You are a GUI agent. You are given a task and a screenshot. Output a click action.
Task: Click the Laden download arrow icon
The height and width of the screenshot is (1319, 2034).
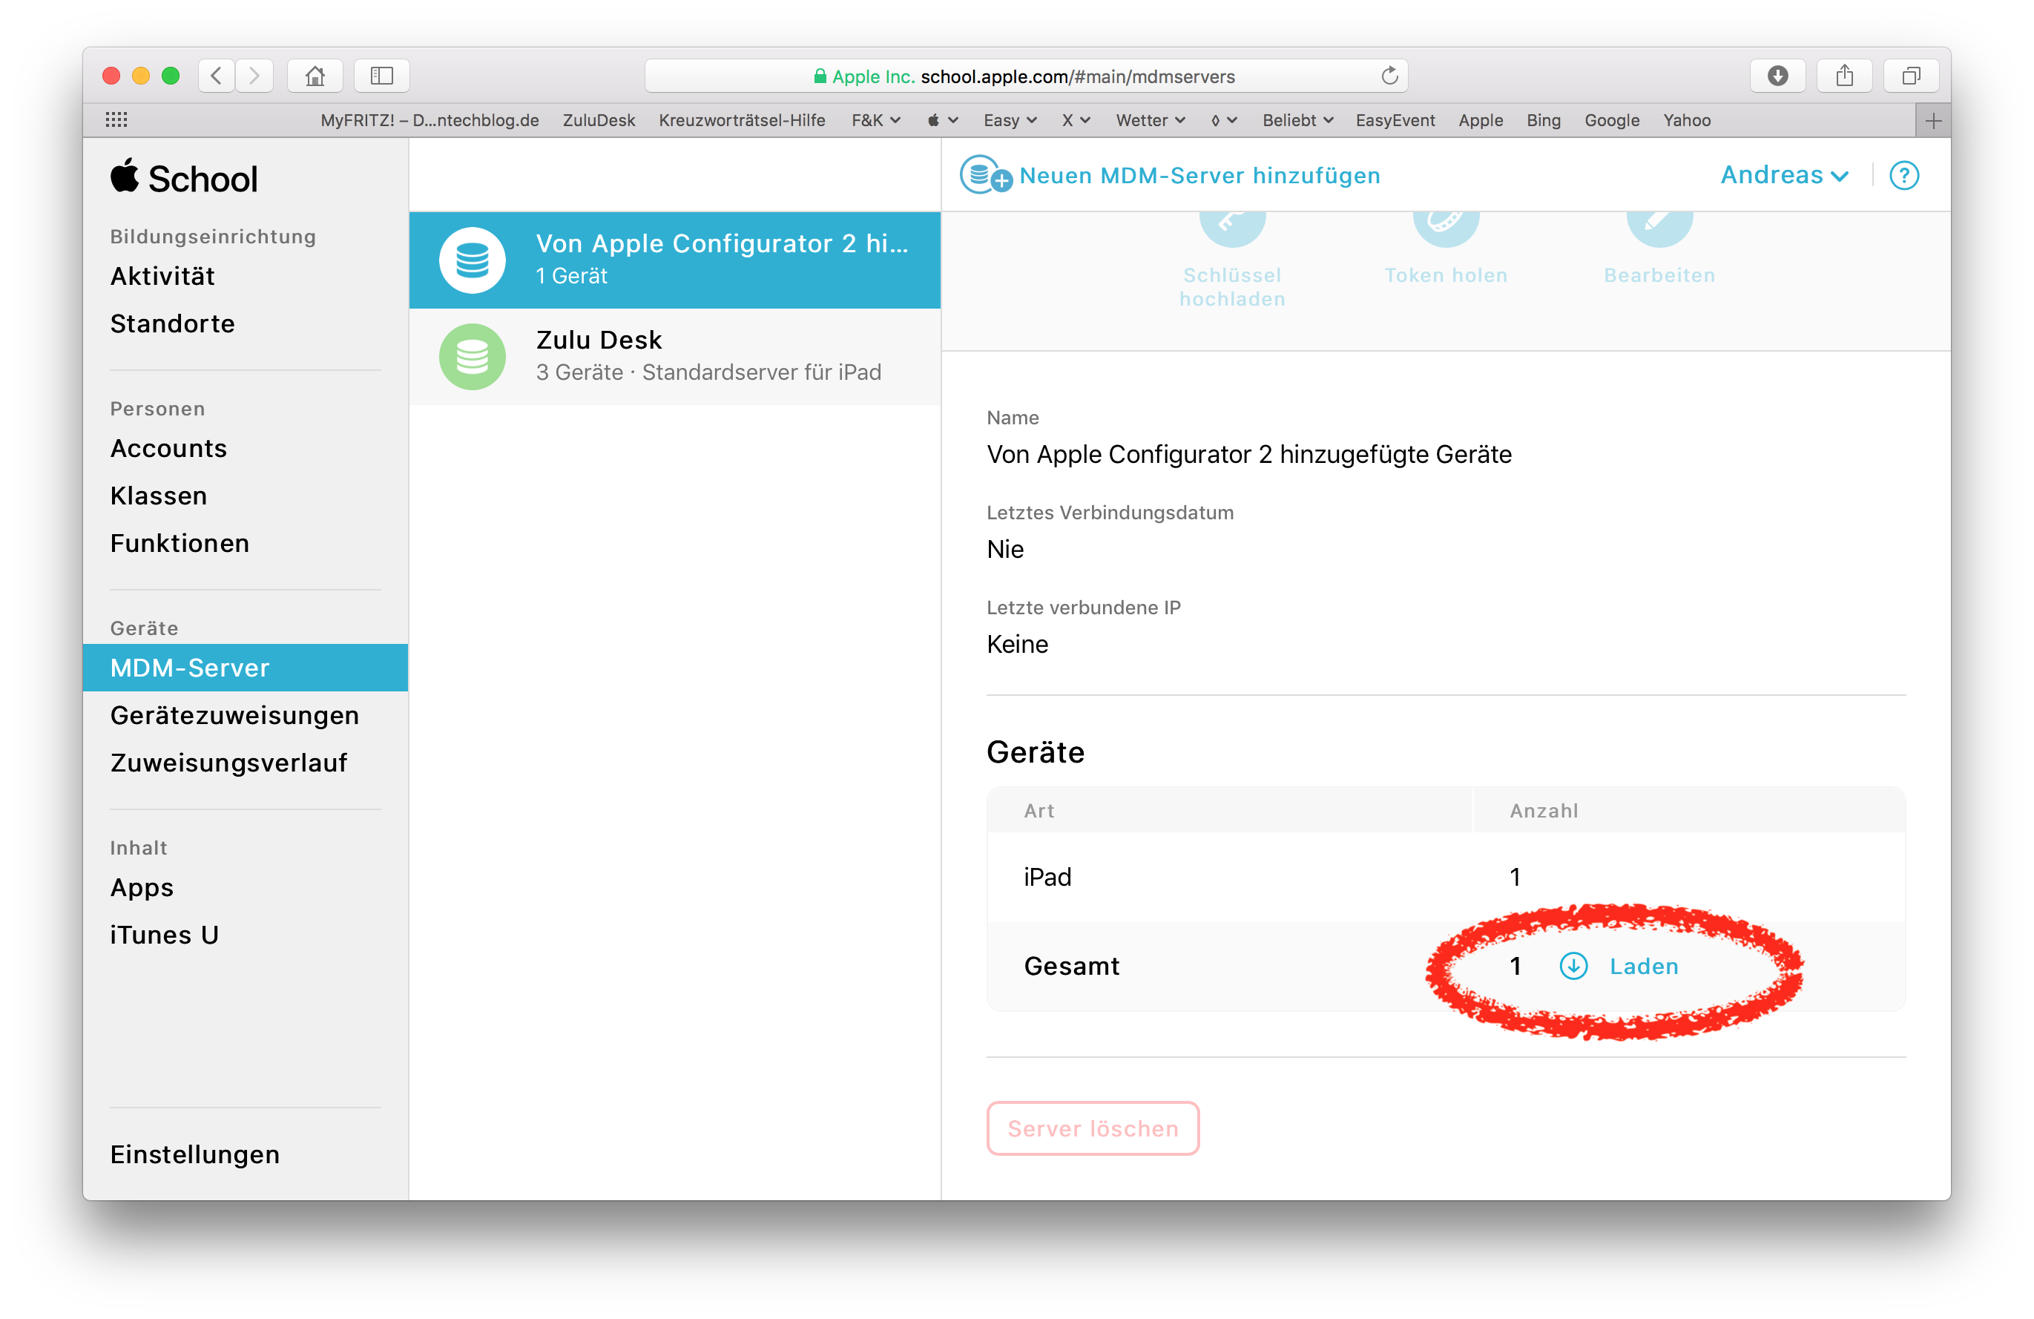[1573, 966]
